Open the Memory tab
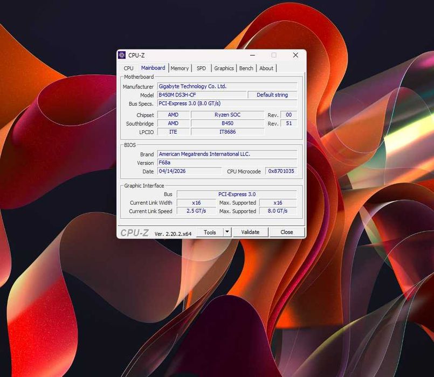Image resolution: width=434 pixels, height=377 pixels. pos(180,68)
